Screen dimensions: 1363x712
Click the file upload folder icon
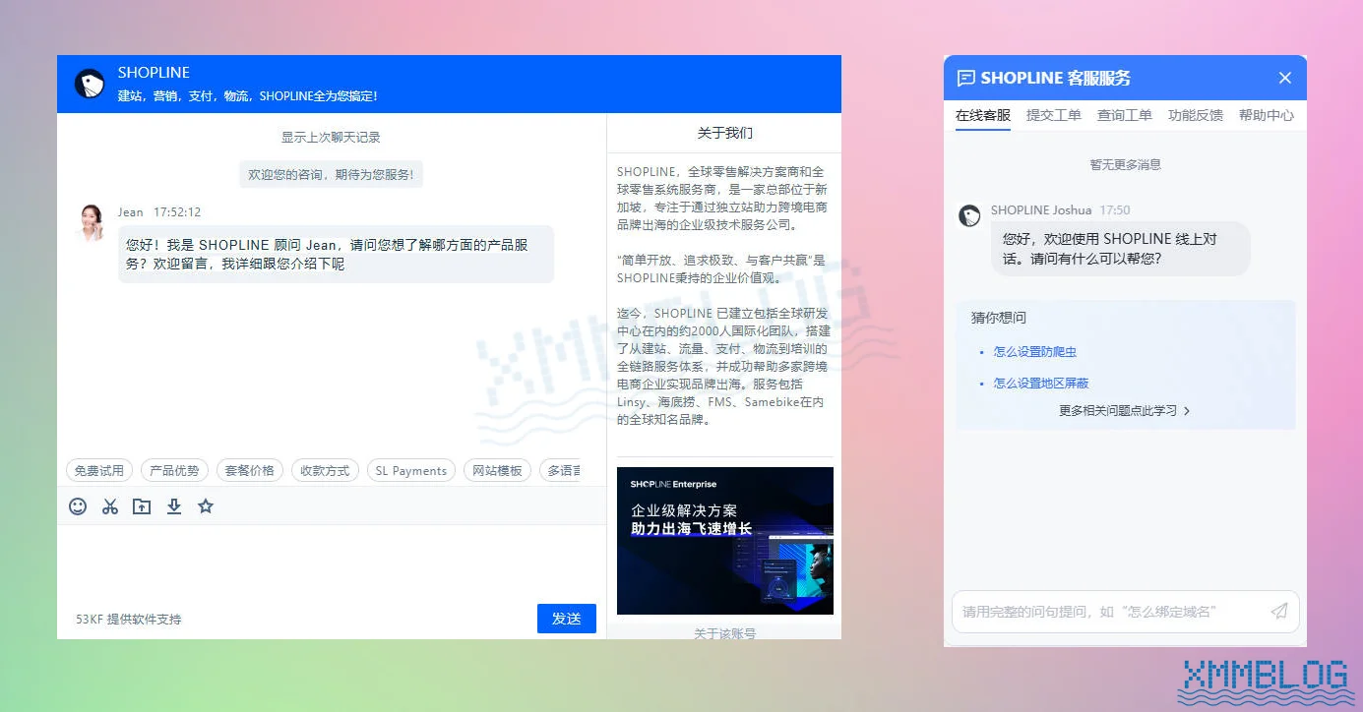pyautogui.click(x=142, y=506)
